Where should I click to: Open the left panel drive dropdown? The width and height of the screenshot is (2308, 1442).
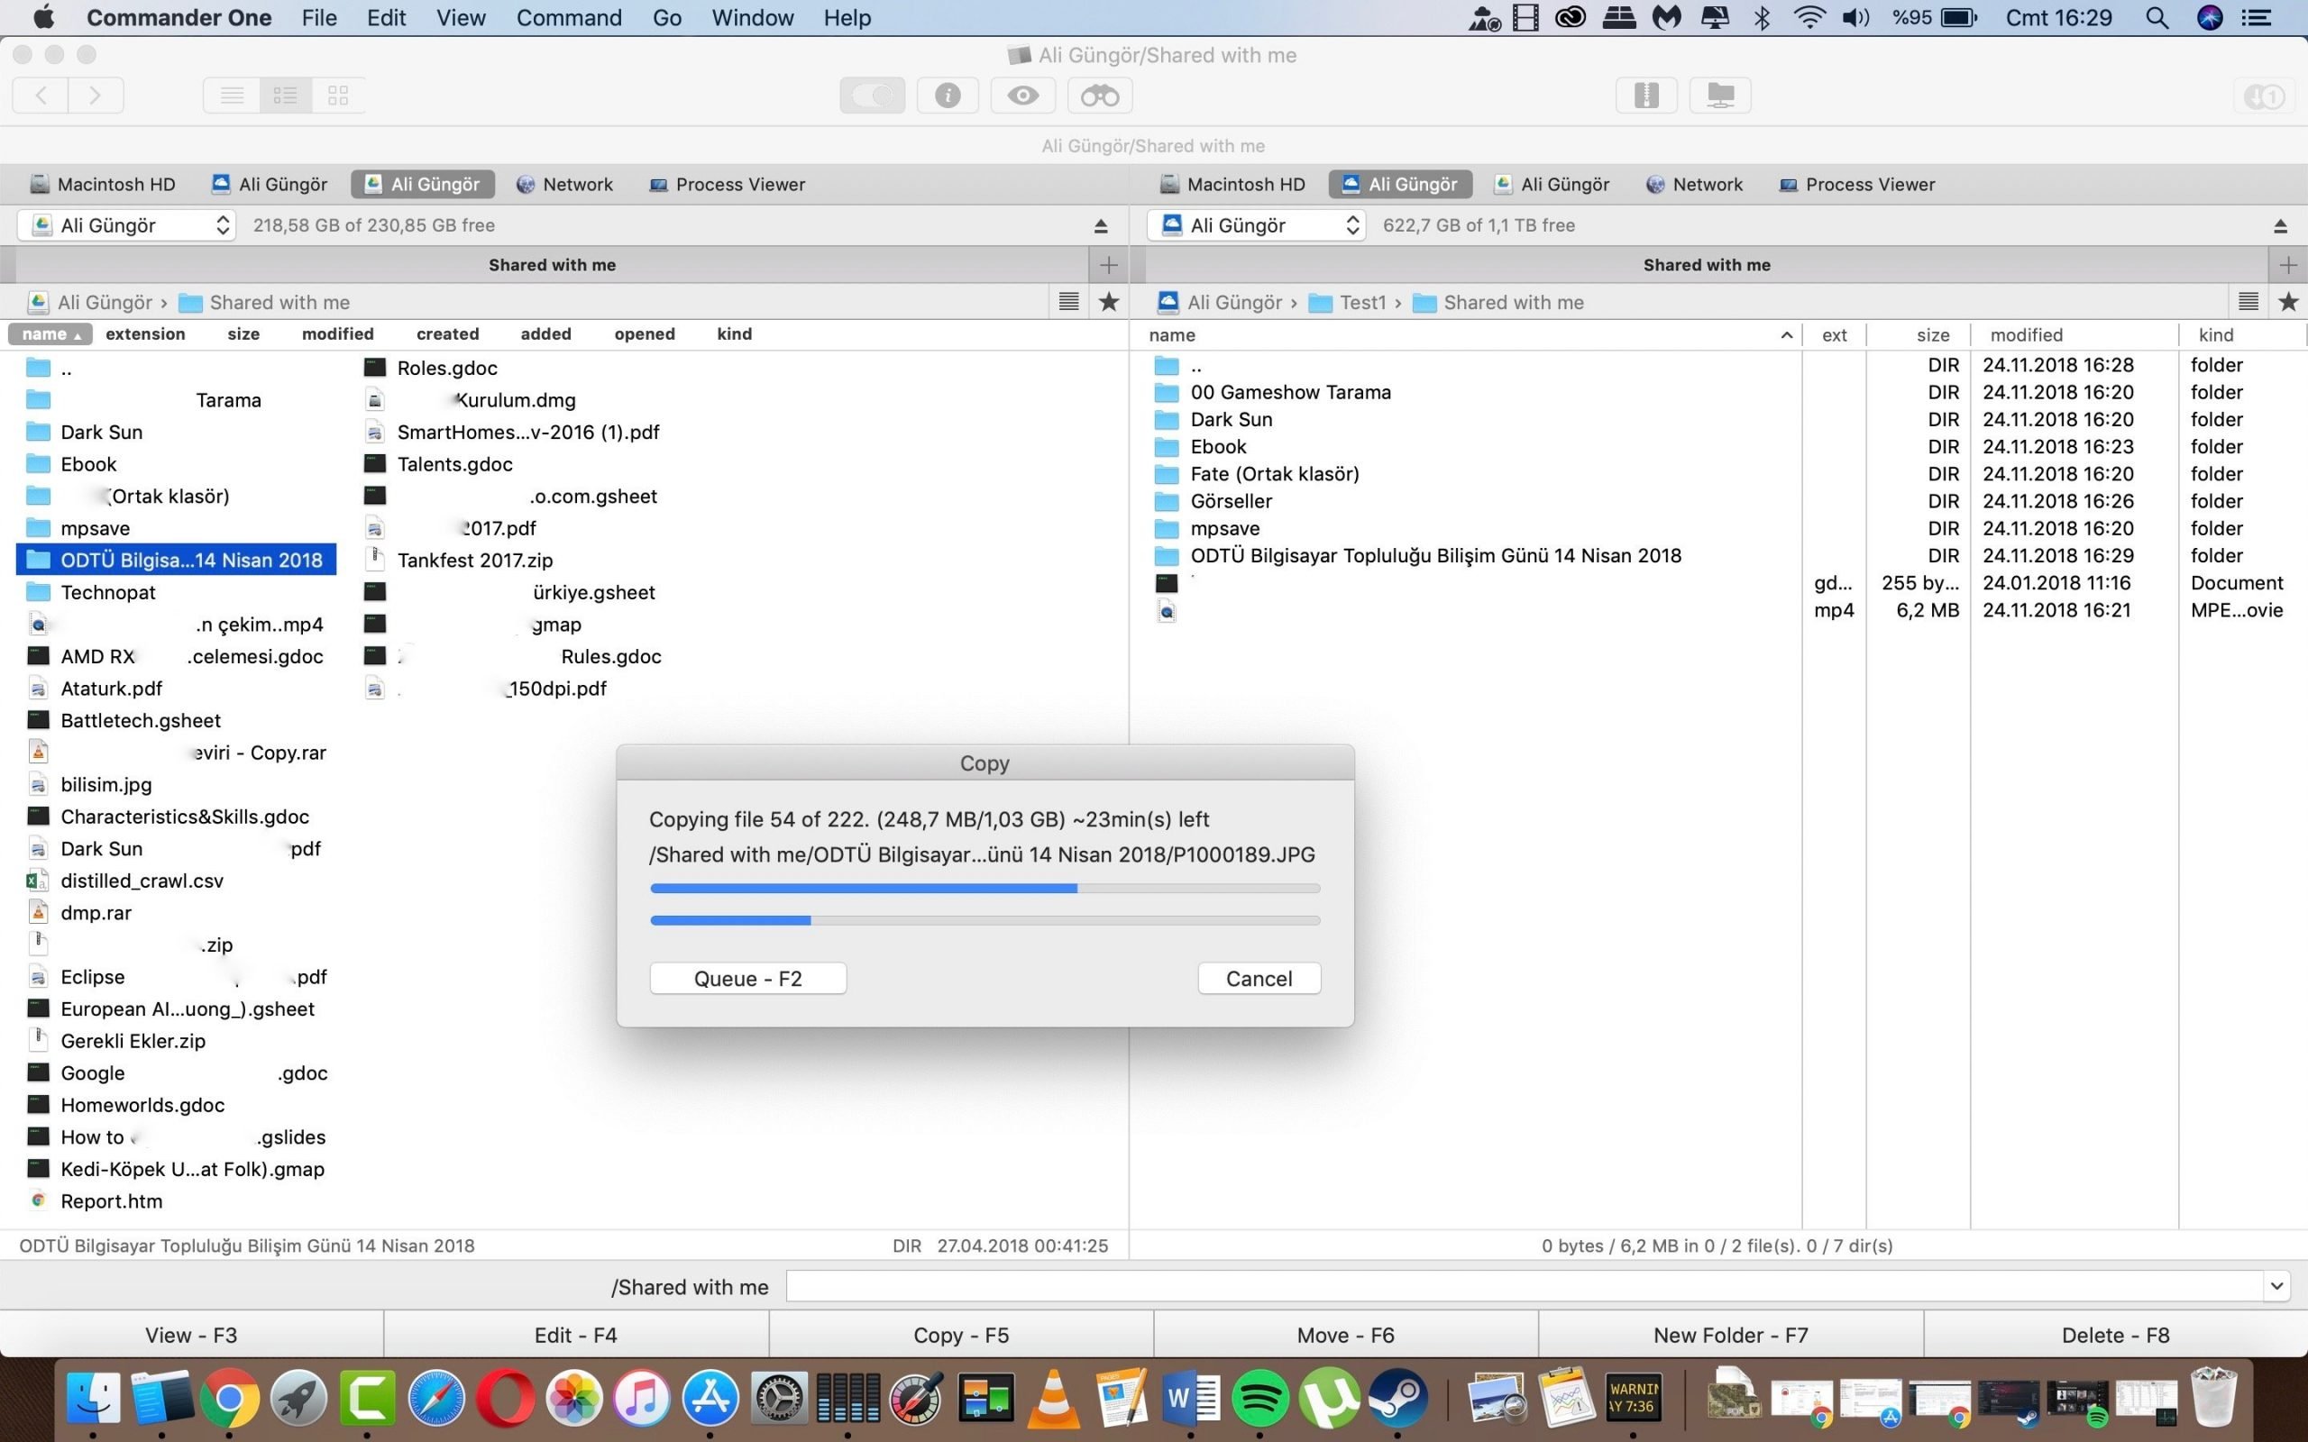click(127, 226)
